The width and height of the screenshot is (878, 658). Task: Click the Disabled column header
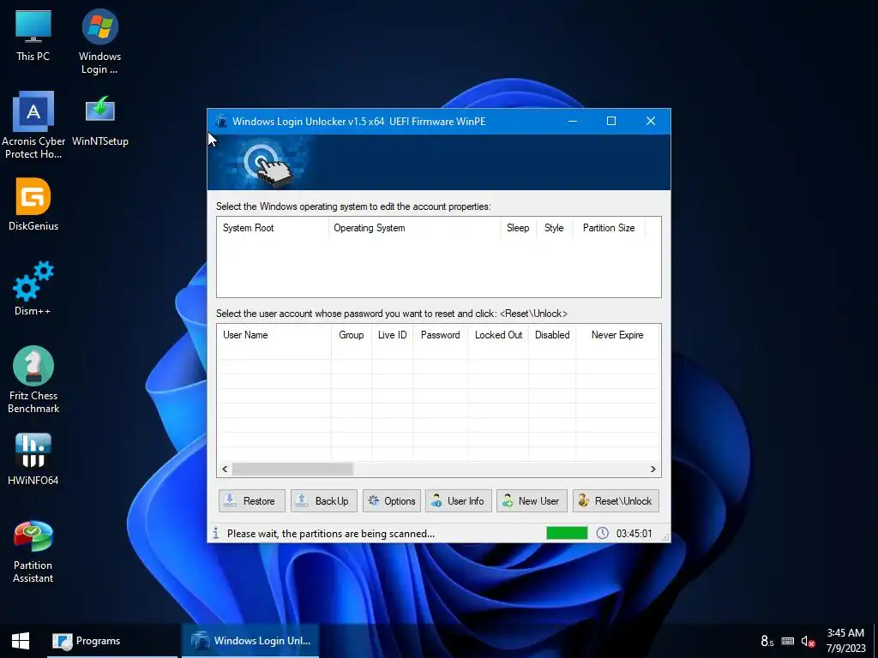552,335
